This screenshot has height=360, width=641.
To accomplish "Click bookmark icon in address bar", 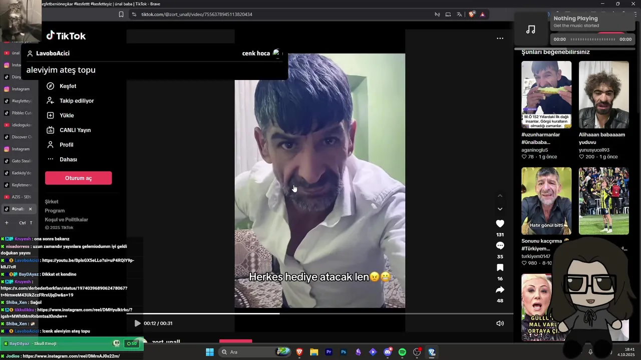I will (x=121, y=14).
